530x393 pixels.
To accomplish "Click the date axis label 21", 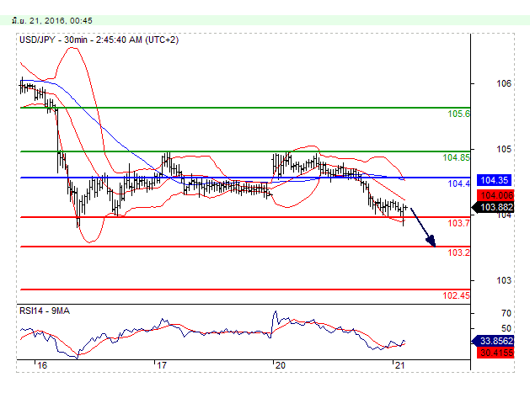I will click(400, 366).
